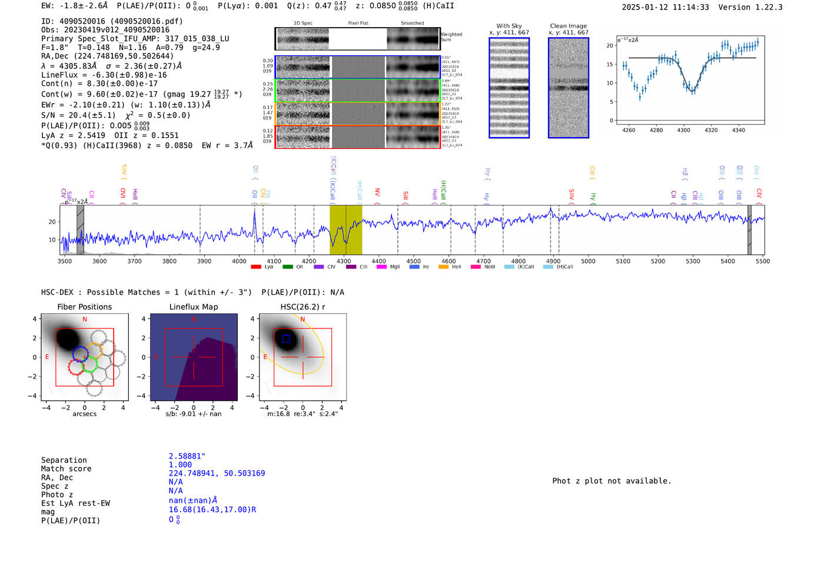
Task: Click the Match score value 1.000
Action: [180, 464]
